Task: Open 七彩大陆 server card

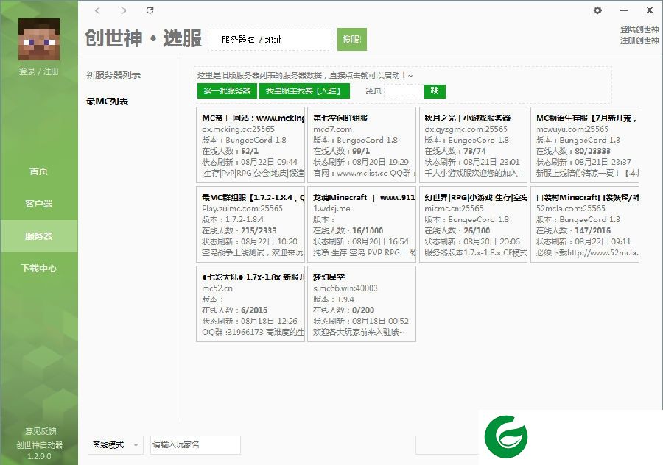Action: 250,304
